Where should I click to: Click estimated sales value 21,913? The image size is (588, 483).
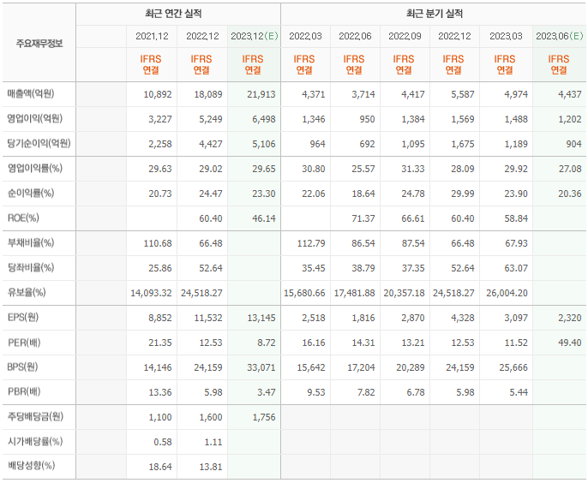coord(261,94)
